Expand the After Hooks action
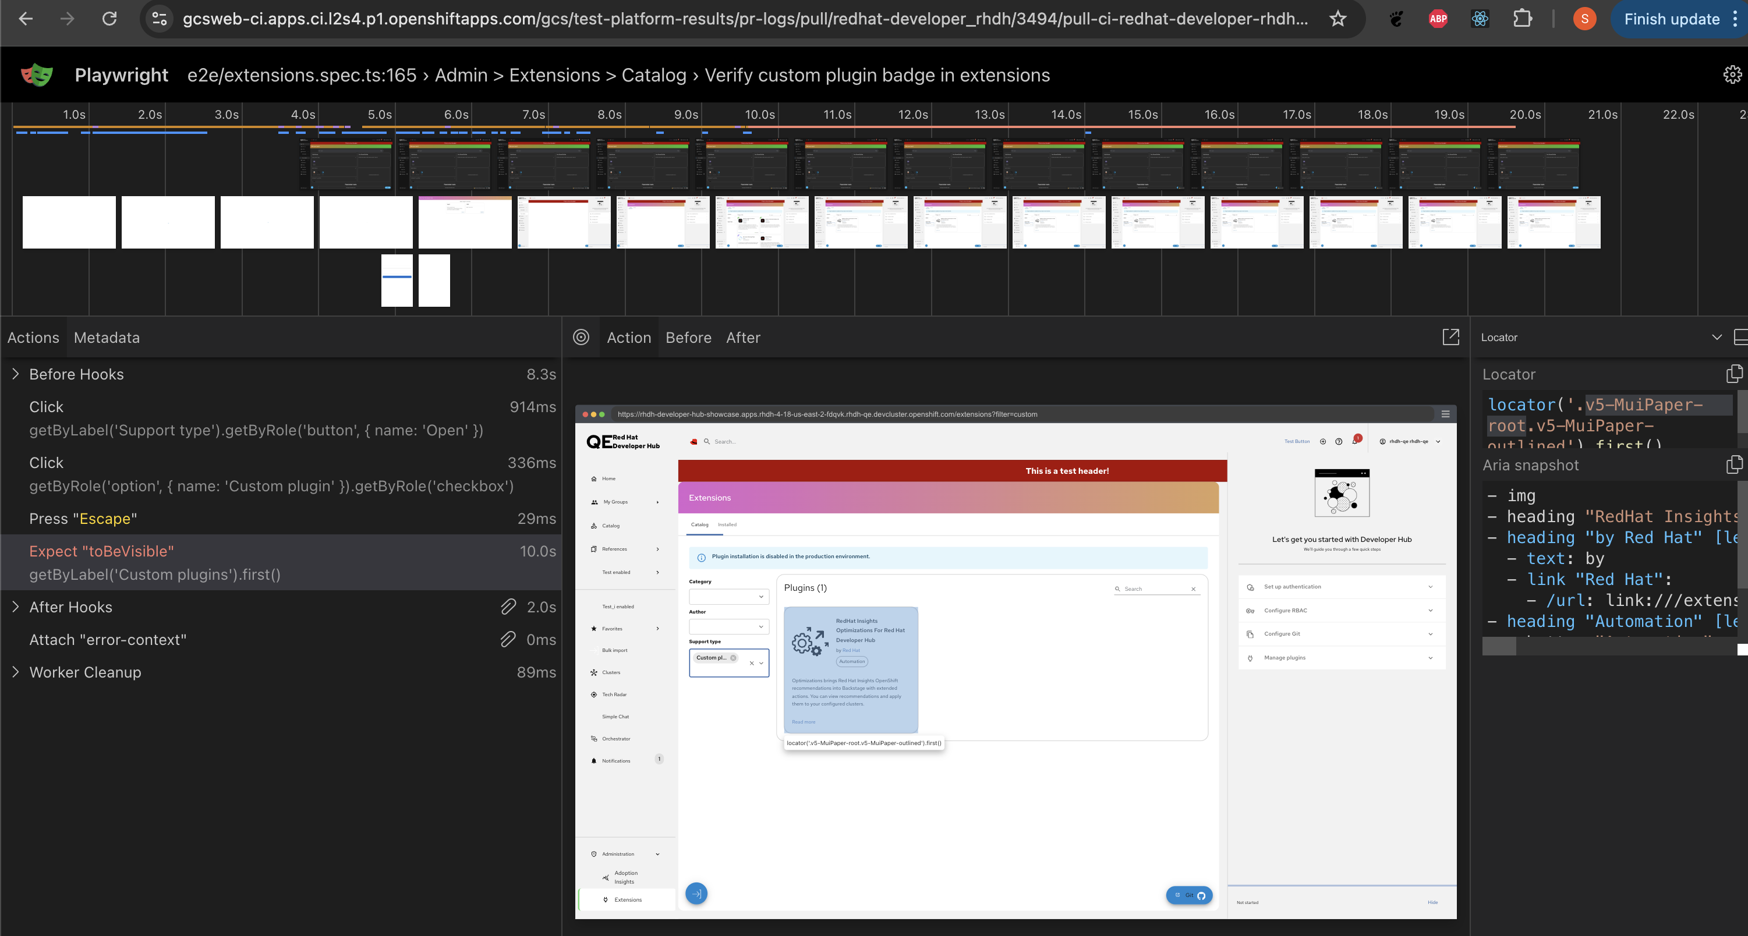This screenshot has height=936, width=1748. pyautogui.click(x=16, y=607)
